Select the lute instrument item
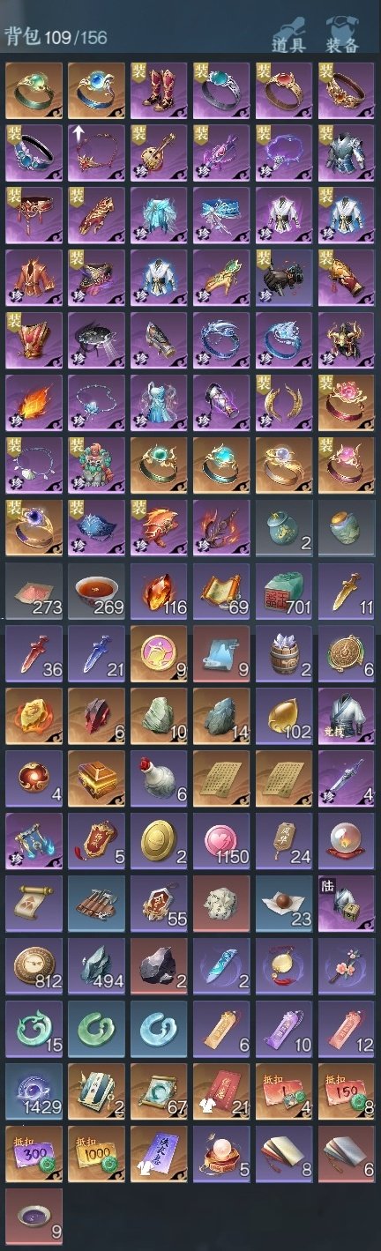This screenshot has width=381, height=1251. pyautogui.click(x=160, y=153)
